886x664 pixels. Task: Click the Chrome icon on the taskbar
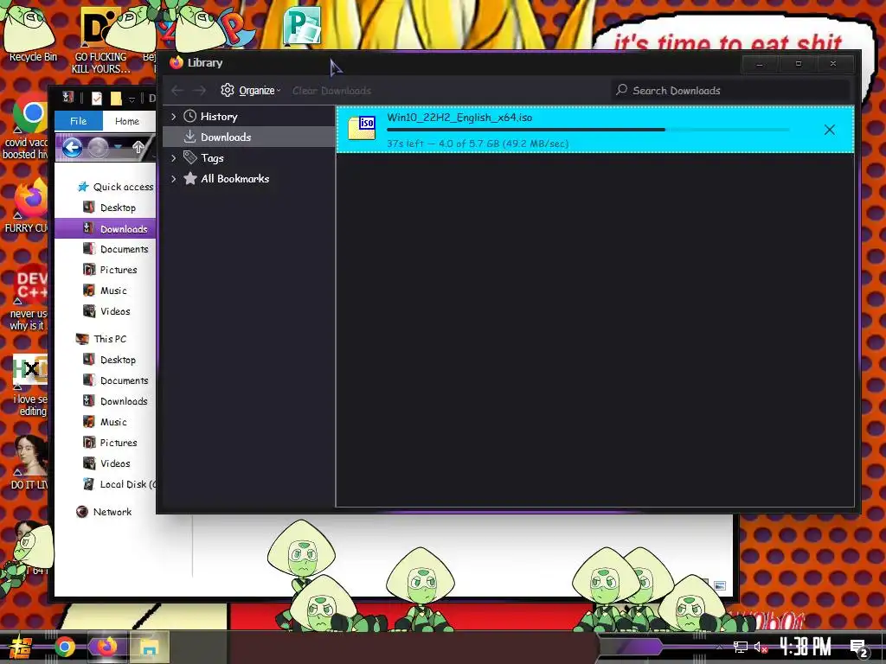[65, 647]
